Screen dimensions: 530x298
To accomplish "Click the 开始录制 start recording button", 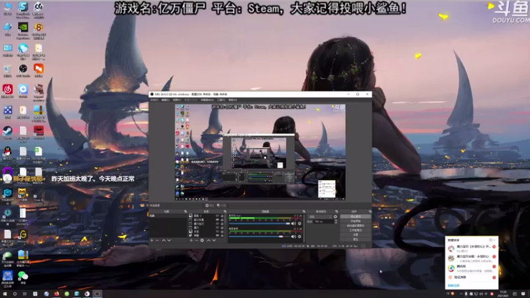I will click(355, 221).
